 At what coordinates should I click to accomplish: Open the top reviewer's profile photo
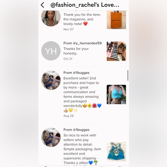[51, 18]
